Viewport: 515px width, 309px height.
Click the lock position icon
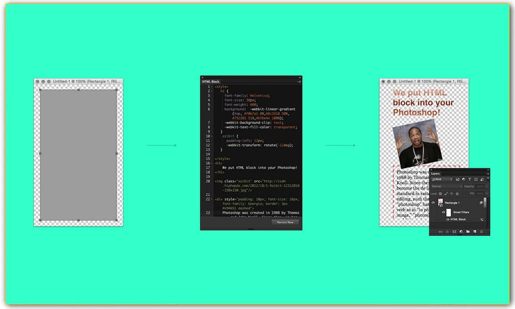pos(451,193)
